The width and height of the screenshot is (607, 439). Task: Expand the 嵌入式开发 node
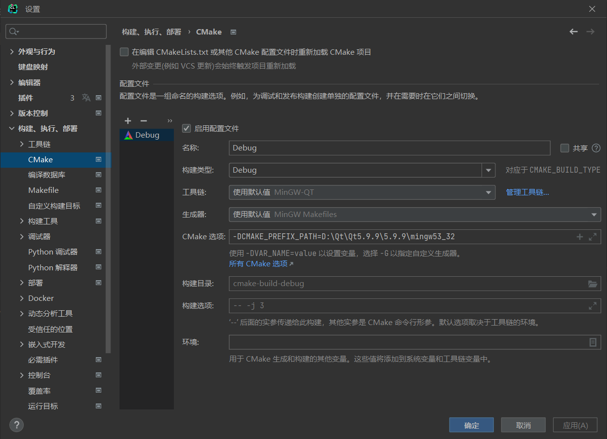22,344
